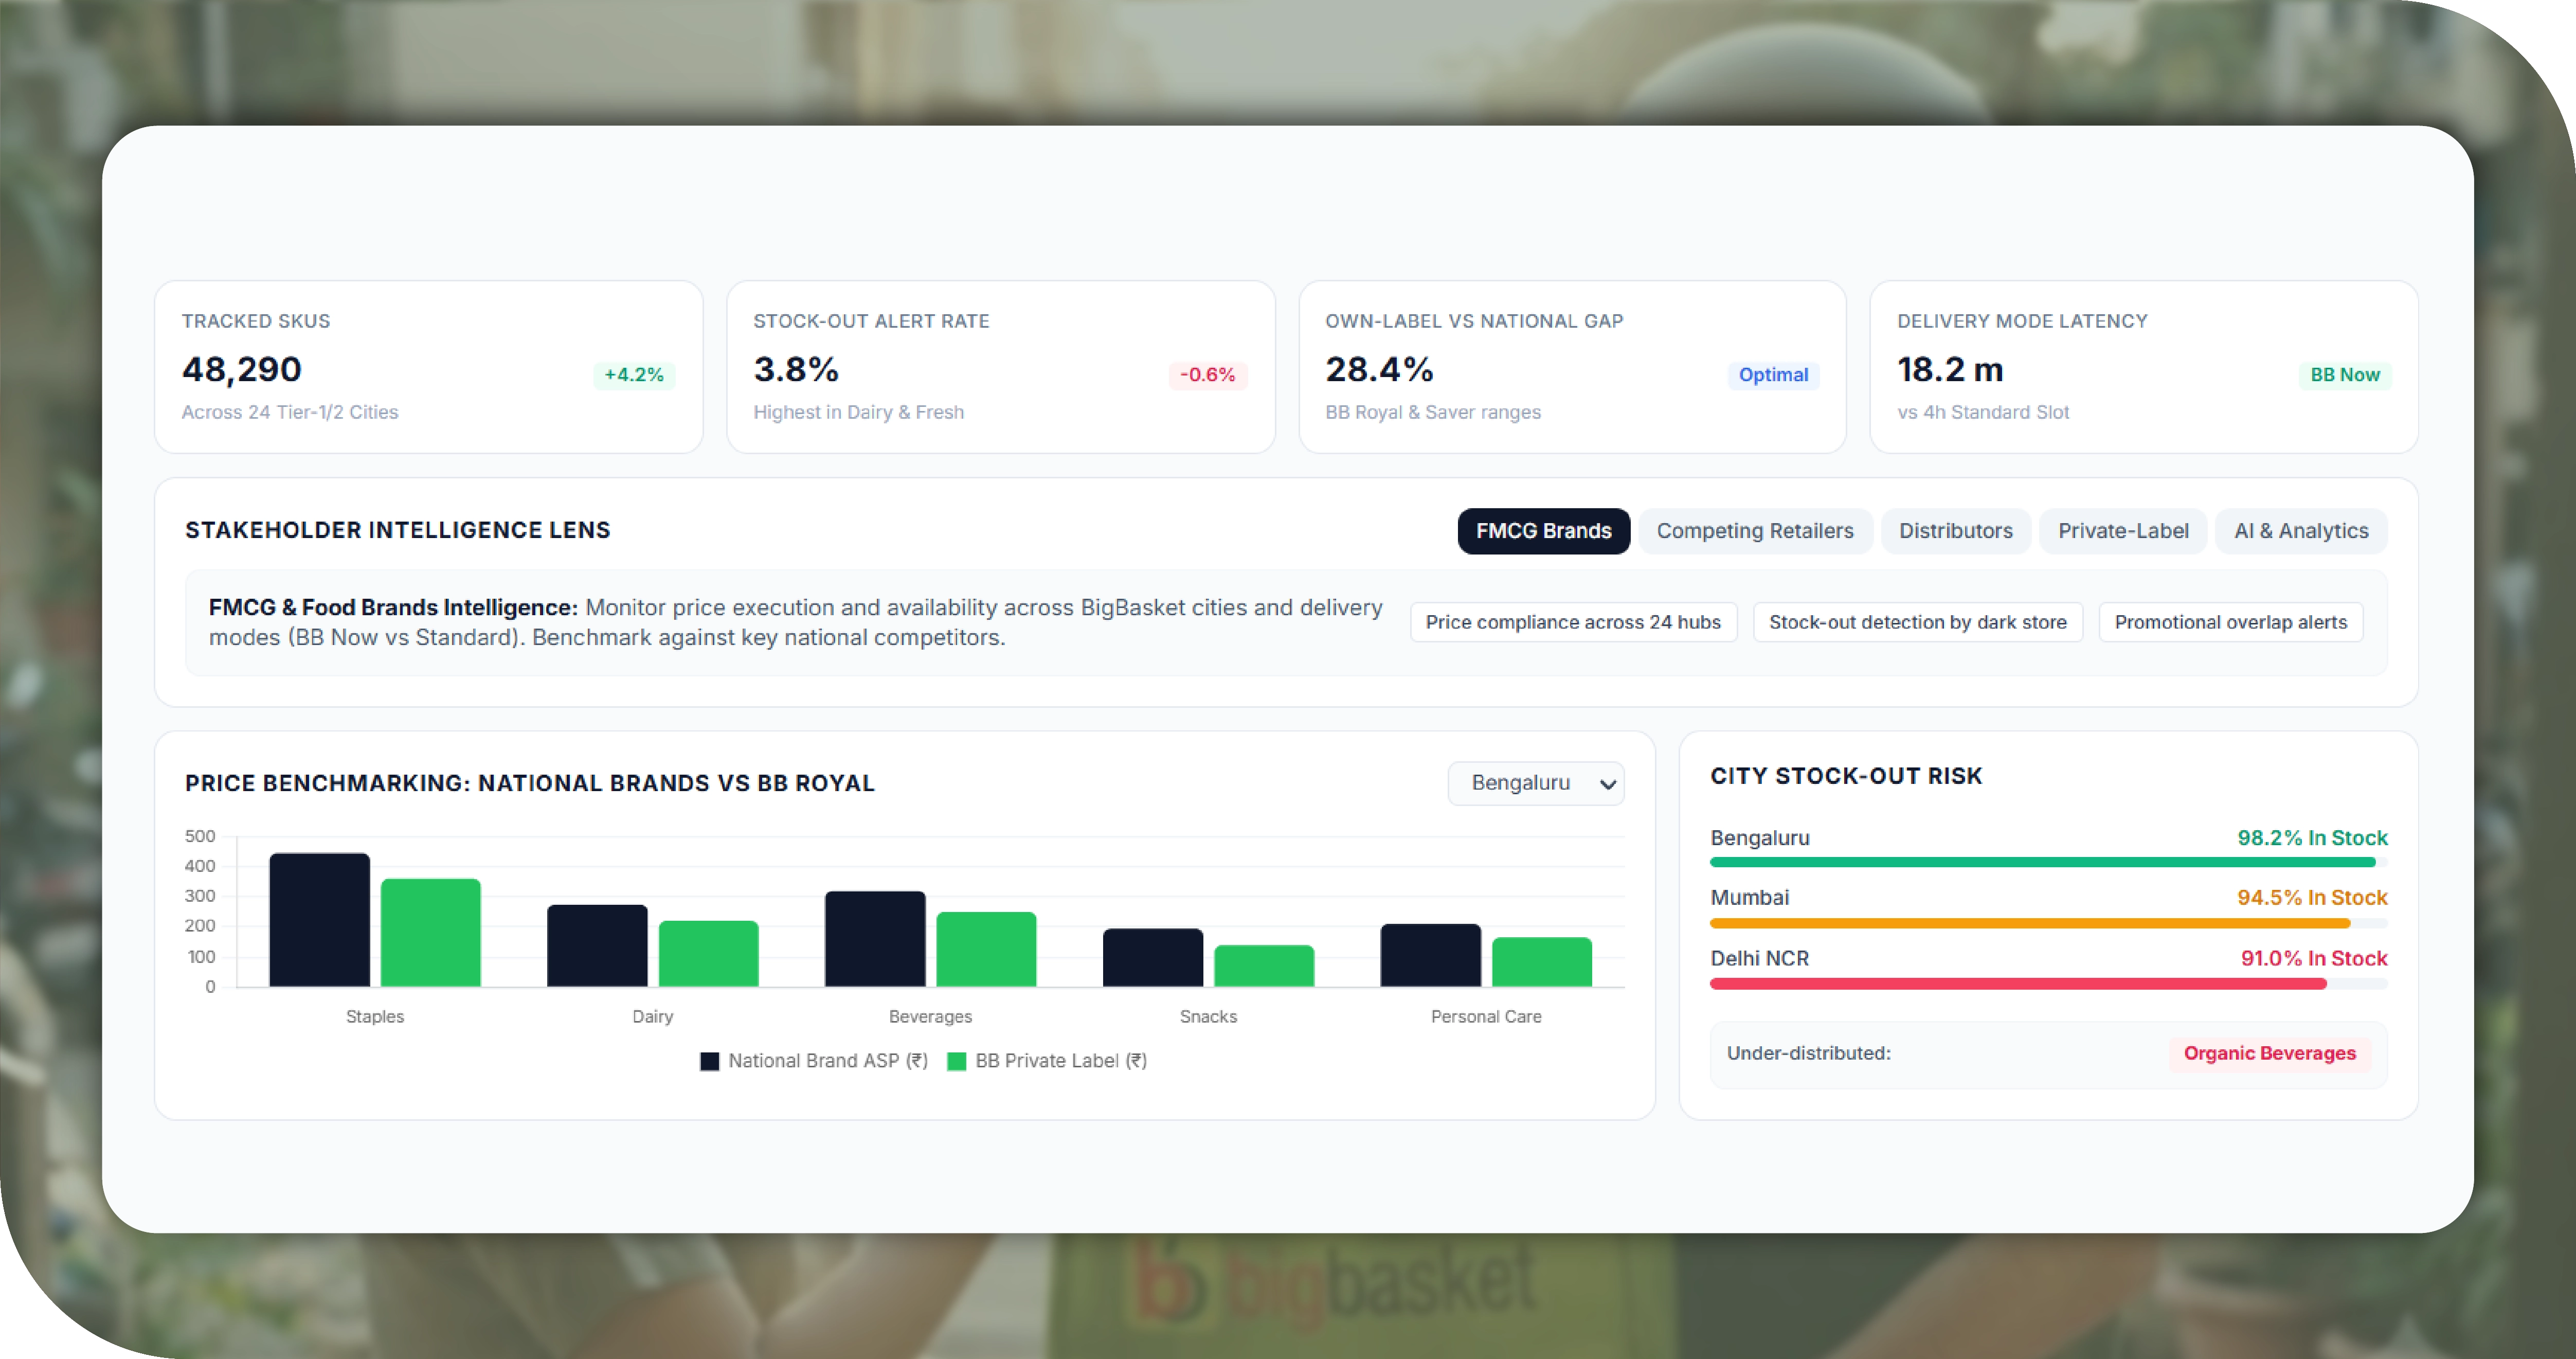Click the +4.2% badge on Tracked SKUs

(x=634, y=375)
